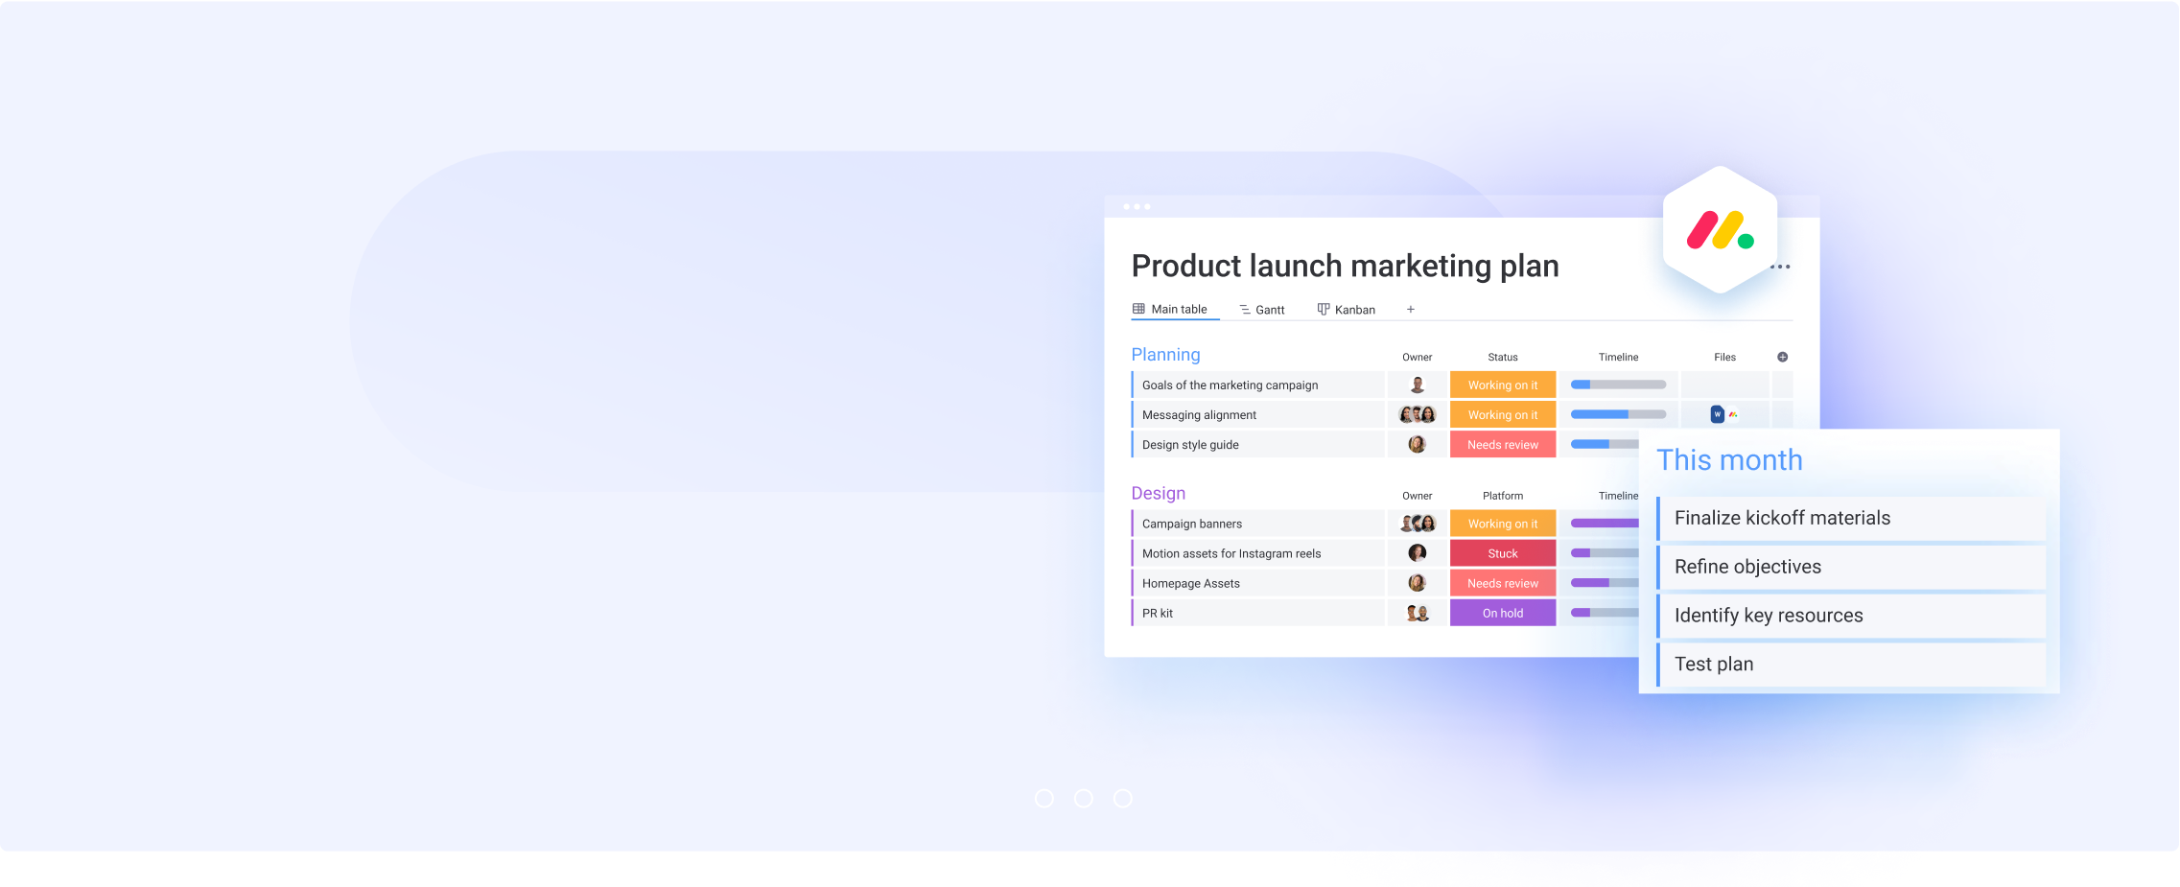2180x887 pixels.
Task: Click owner avatar for Motion assets row
Action: tap(1417, 553)
